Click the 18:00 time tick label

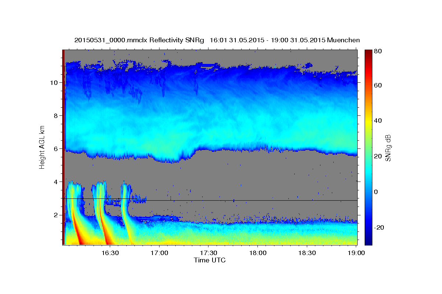(x=258, y=253)
